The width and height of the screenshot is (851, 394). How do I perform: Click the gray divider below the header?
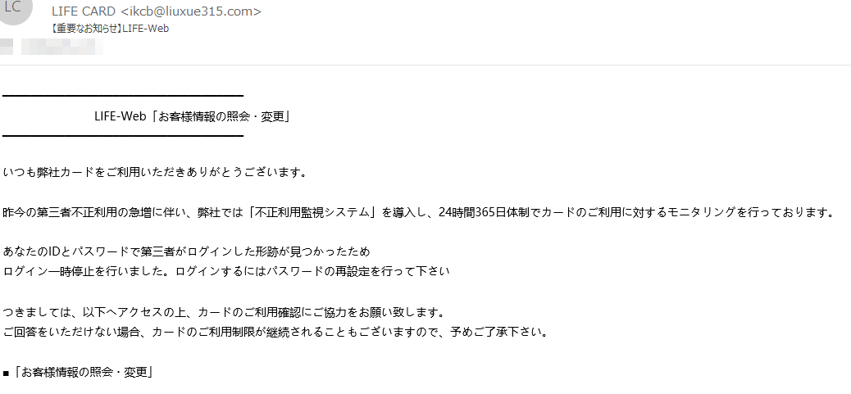(425, 65)
